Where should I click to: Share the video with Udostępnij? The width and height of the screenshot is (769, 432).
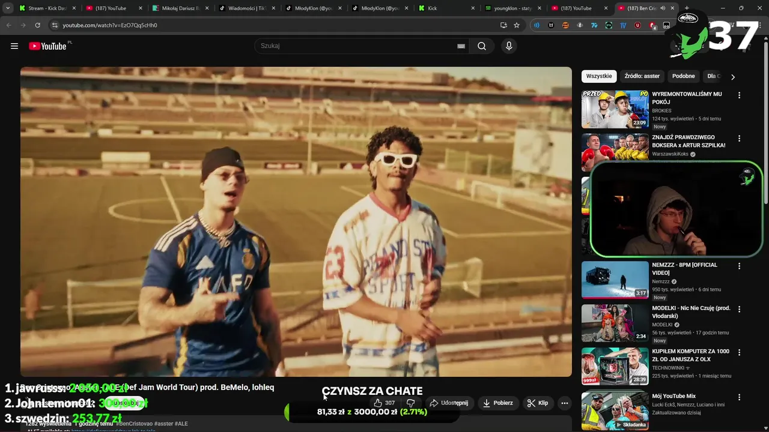click(x=449, y=403)
